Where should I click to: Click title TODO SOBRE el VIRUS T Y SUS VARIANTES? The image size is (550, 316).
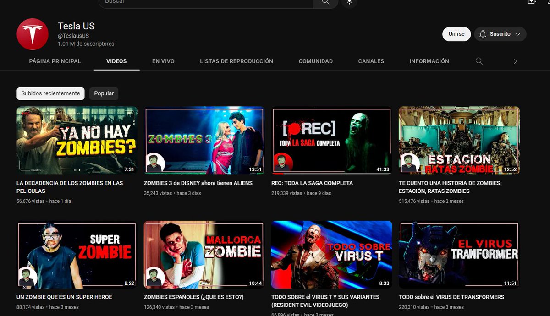325,301
